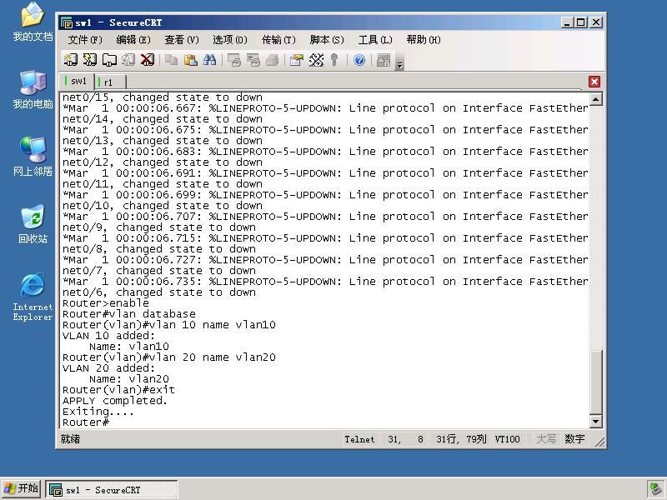Click the system tray network icon
The width and height of the screenshot is (667, 500).
pos(654,489)
